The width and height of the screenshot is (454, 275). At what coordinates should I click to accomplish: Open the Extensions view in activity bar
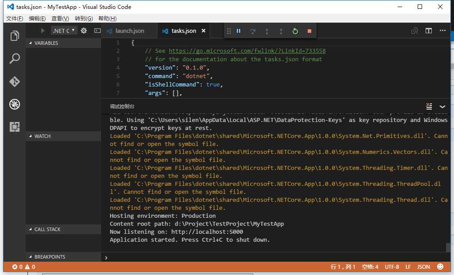[x=15, y=127]
